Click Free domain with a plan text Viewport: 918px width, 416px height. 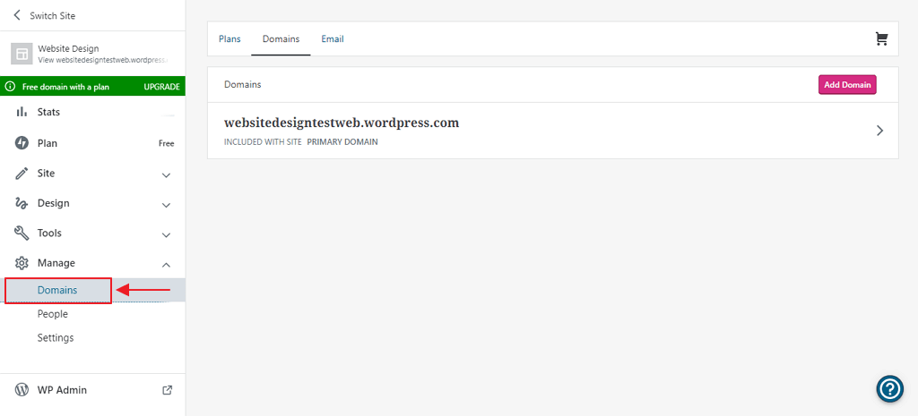[x=65, y=87]
